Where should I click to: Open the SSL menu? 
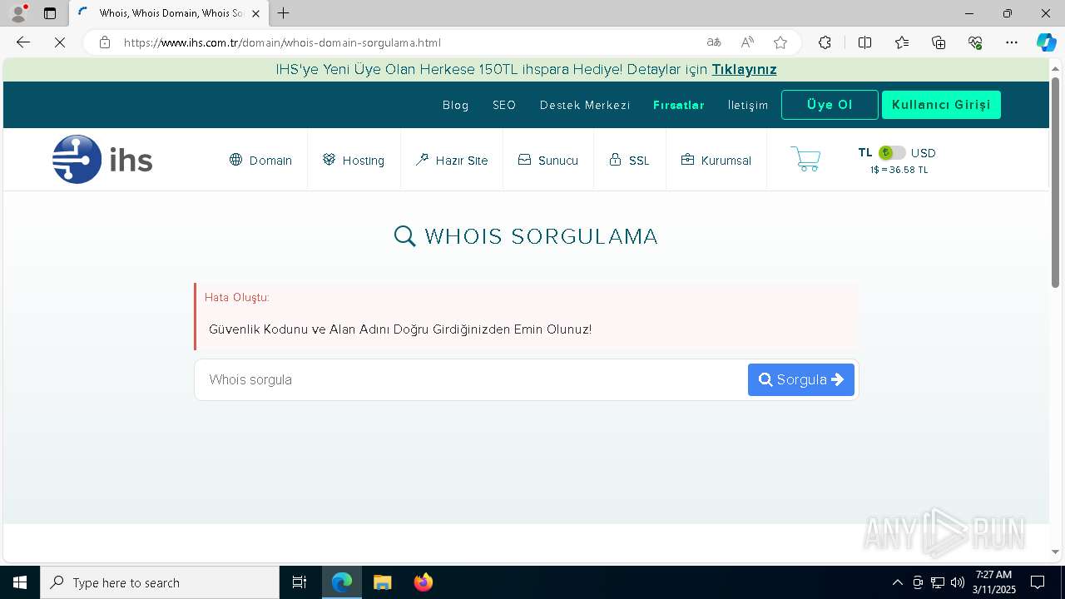pyautogui.click(x=629, y=160)
